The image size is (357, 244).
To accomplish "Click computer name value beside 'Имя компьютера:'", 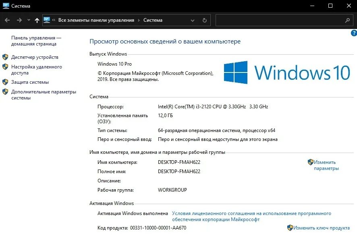I will click(179, 162).
